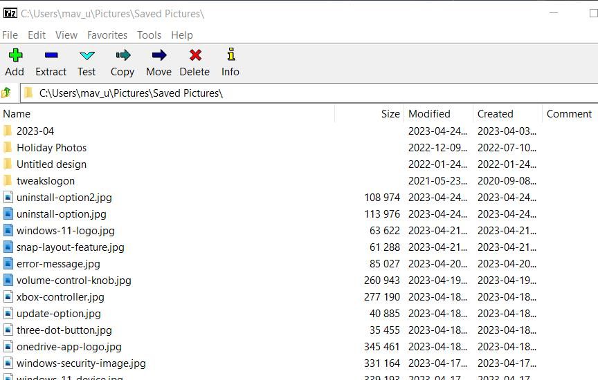Viewport: 598px width, 380px height.
Task: Click the image icon for uninstall-option2.jpg
Action: tap(8, 197)
